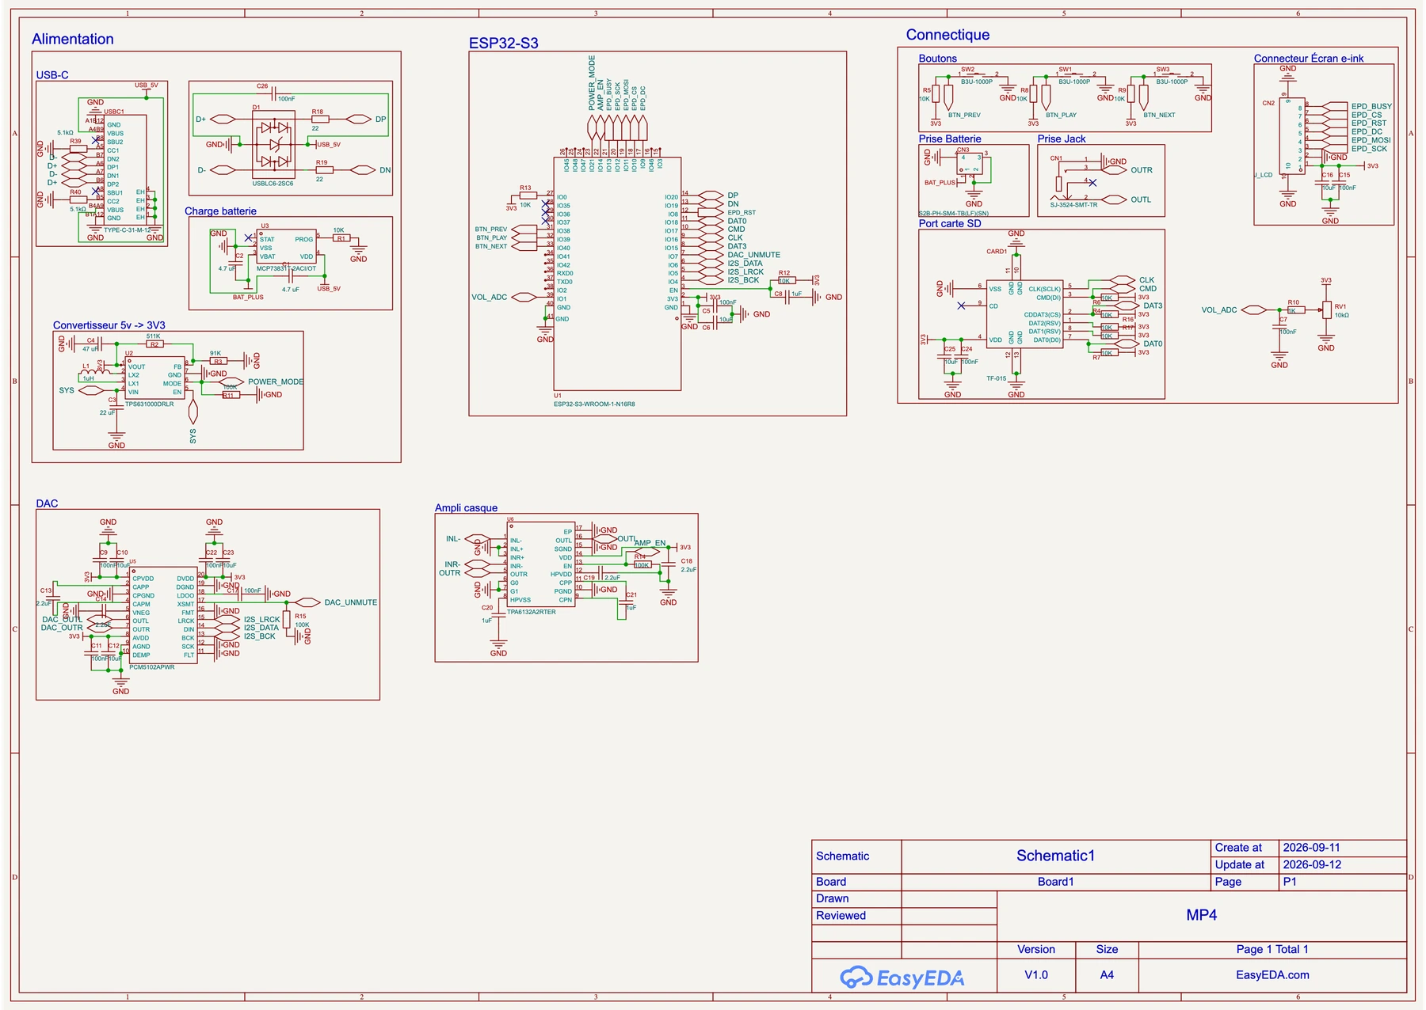Click the "Prise Jack" label
This screenshot has height=1010, width=1426.
pyautogui.click(x=1062, y=139)
